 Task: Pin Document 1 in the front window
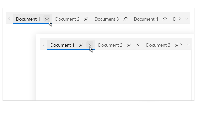[81, 45]
